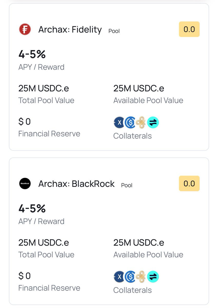Click the cyan swap-arrows collateral icon in Fidelity pool
The width and height of the screenshot is (218, 308).
click(153, 123)
